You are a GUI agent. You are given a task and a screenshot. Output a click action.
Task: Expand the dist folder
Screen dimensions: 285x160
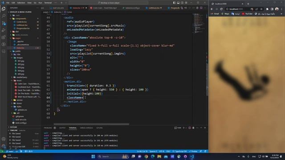17,32
